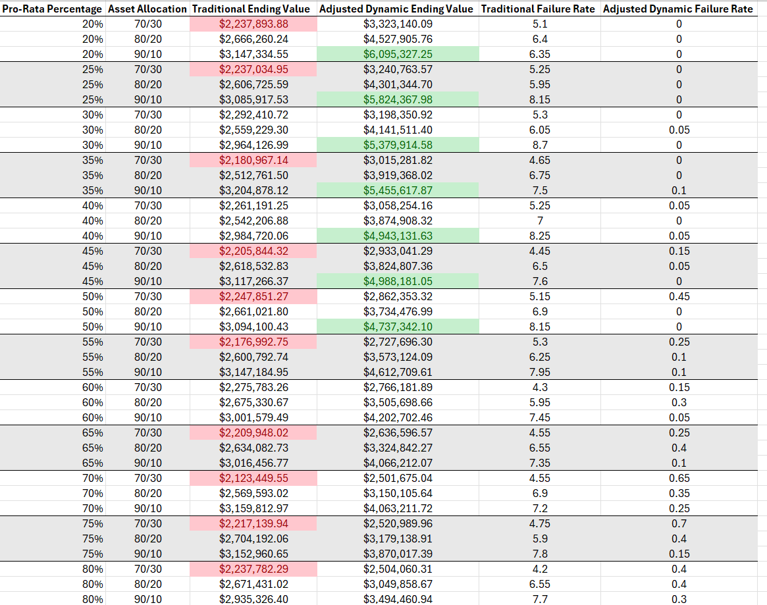The image size is (767, 605).
Task: Select the red cell $2,123,449.55
Action: [x=253, y=479]
